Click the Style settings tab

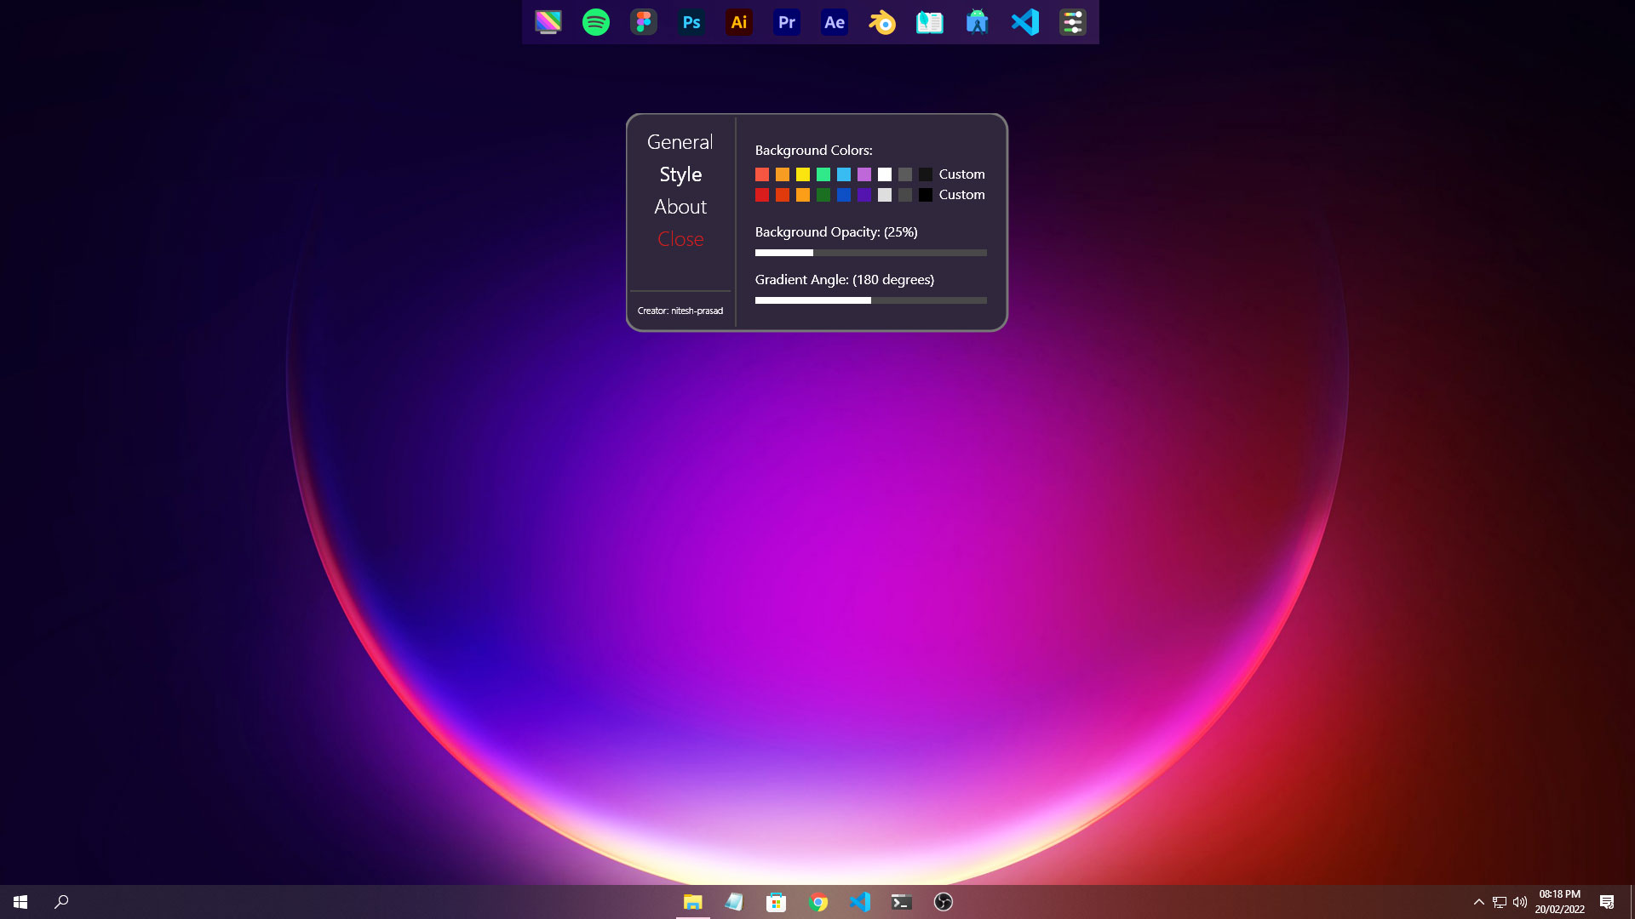coord(680,173)
